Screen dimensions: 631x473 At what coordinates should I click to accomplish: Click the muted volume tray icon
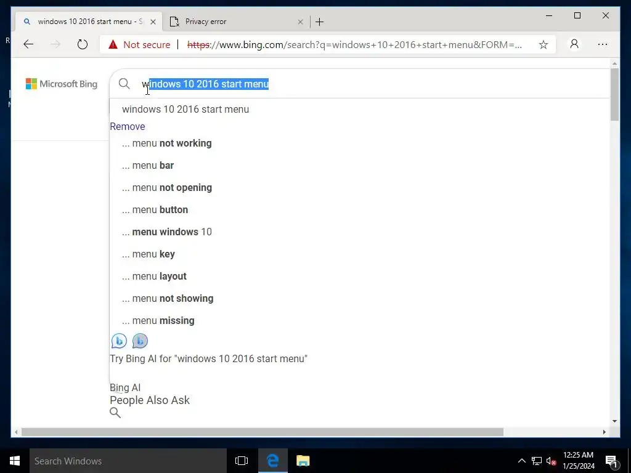(x=551, y=461)
